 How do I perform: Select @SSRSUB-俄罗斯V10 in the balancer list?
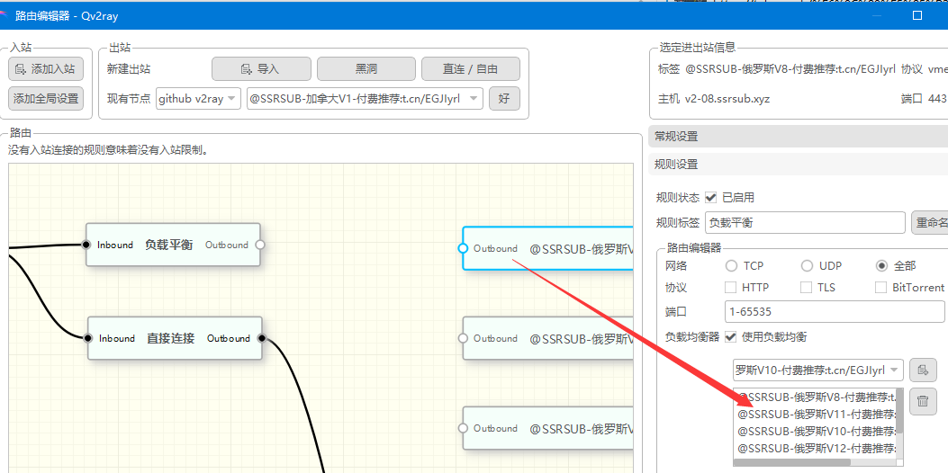(817, 432)
